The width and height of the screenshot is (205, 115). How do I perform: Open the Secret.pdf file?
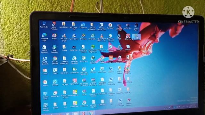coord(110,26)
